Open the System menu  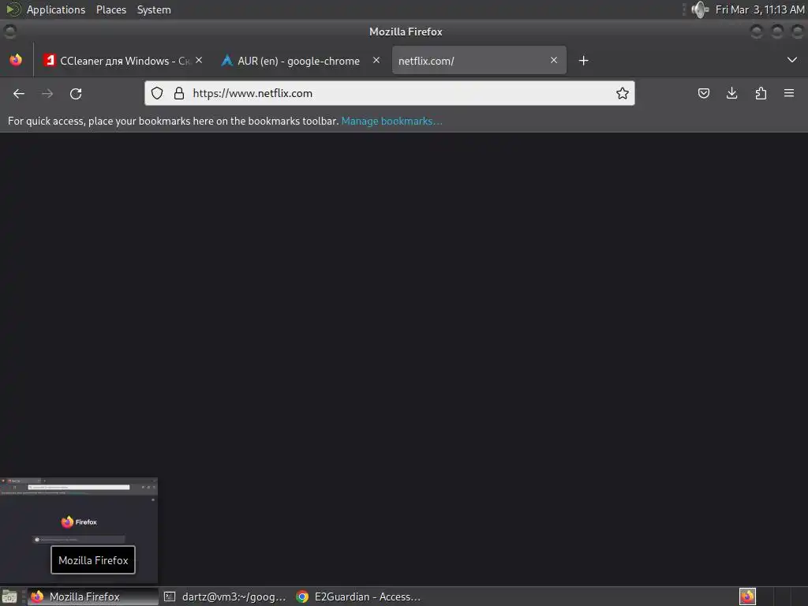click(154, 9)
